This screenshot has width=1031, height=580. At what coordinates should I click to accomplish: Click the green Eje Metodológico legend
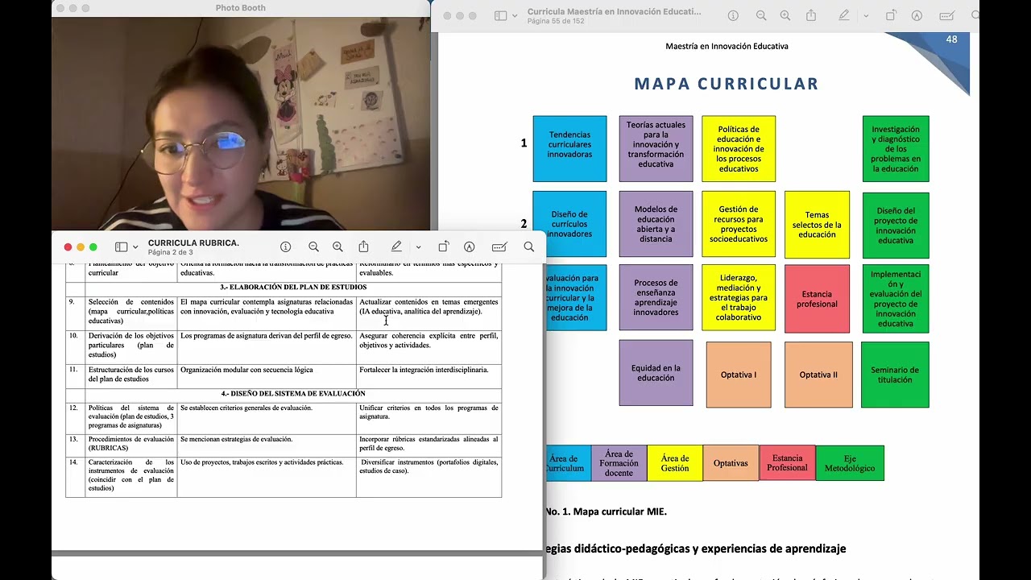coord(850,463)
